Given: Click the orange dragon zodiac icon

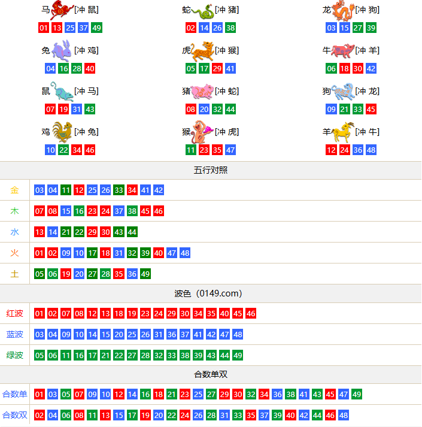Looking at the screenshot, I should point(343,10).
